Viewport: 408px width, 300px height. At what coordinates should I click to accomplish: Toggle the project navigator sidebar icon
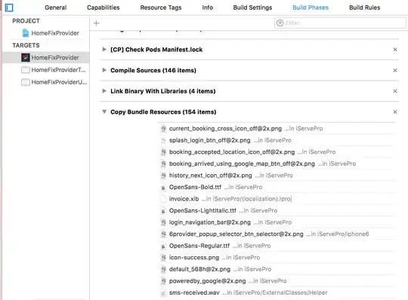[x=9, y=8]
